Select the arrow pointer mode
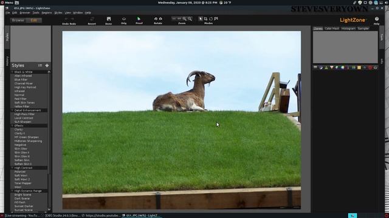 click(201, 19)
